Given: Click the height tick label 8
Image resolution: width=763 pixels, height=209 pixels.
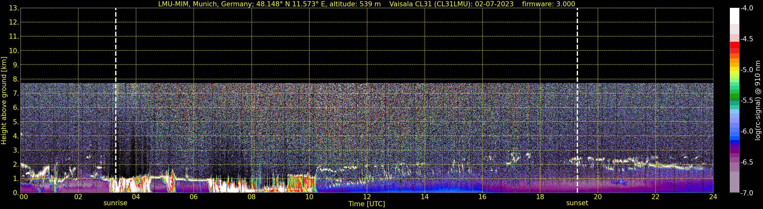Looking at the screenshot, I should coord(15,79).
